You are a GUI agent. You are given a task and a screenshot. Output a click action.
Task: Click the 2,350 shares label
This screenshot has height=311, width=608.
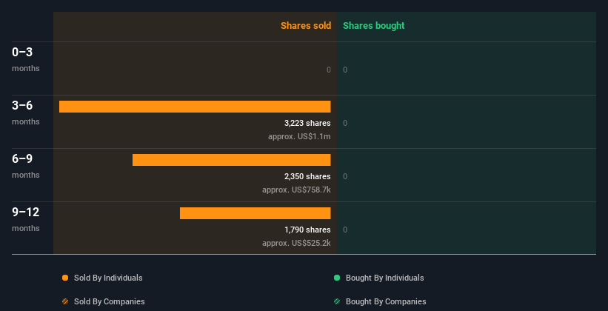(307, 176)
